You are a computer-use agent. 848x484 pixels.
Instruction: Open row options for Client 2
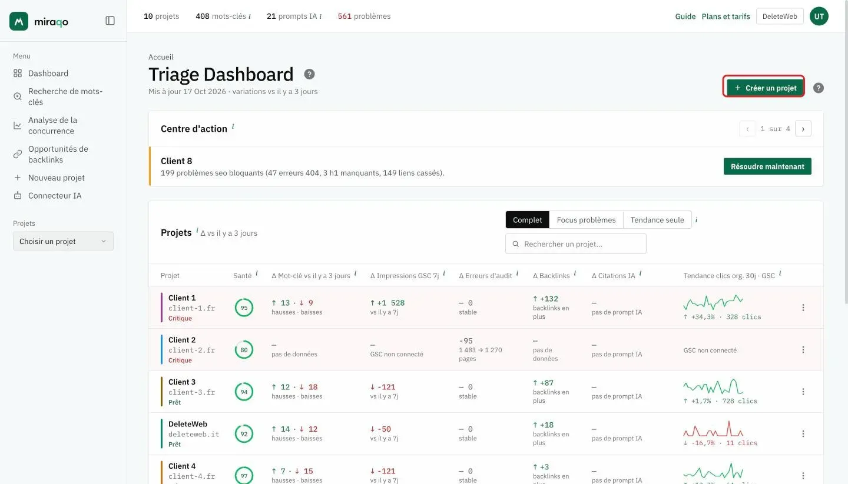(803, 350)
